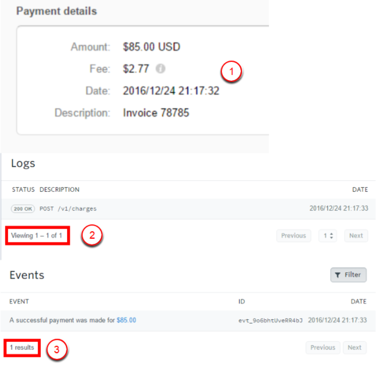377x365 pixels.
Task: Open the Logs page number selector
Action: 327,236
